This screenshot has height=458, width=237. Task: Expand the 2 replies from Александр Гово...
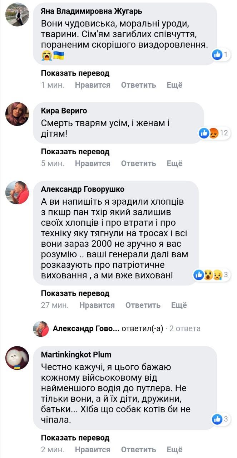185,328
